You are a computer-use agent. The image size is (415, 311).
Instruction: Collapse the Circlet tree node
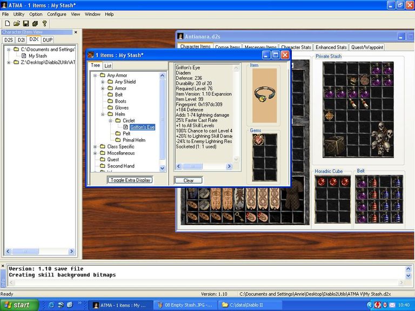(111, 120)
